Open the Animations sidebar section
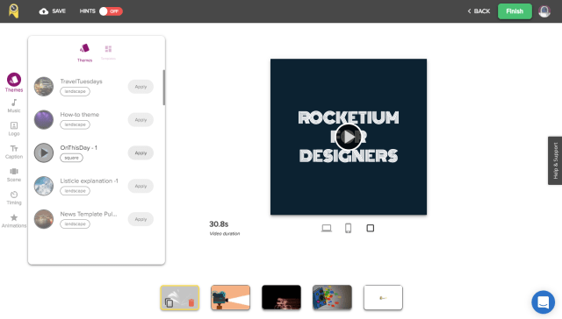The height and width of the screenshot is (319, 562). (x=14, y=221)
